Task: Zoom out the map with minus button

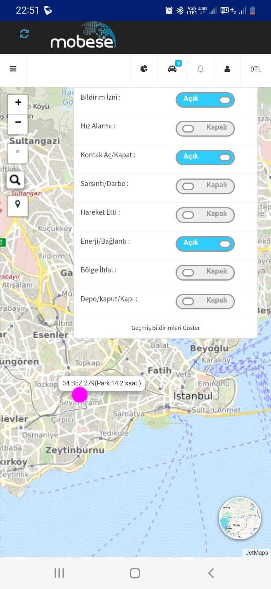Action: coord(18,123)
